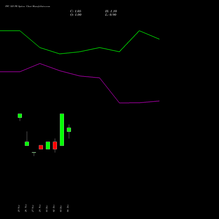This screenshot has height=219, width=219.
Task: Select the tall green 03 Dec candlestick
Action: tap(62, 130)
